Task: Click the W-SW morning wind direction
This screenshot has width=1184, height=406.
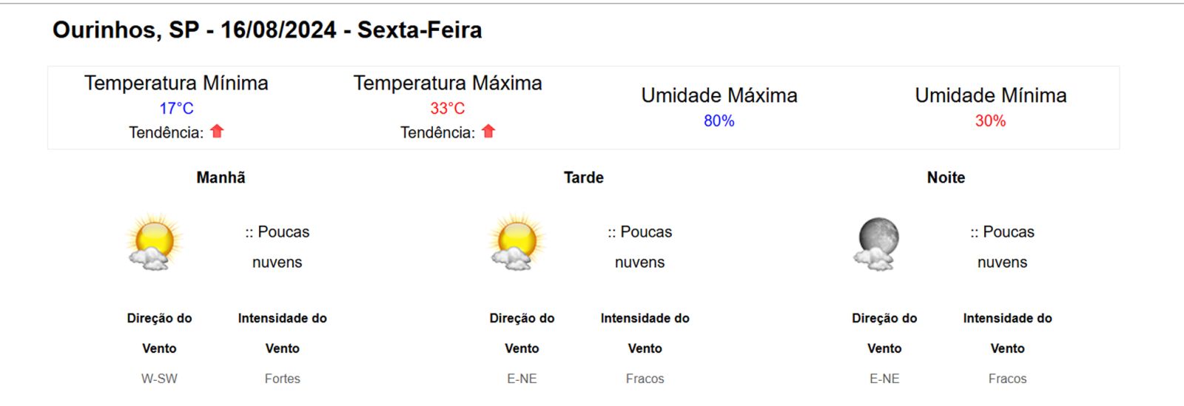Action: 159,379
